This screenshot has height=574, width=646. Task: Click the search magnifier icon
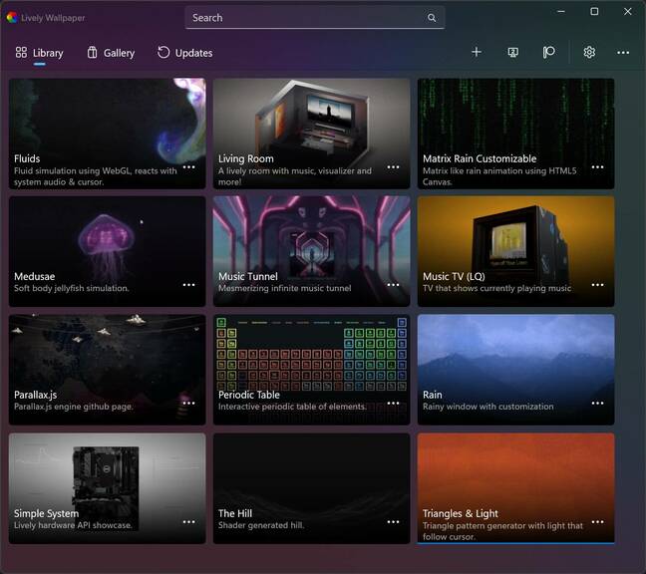[432, 18]
